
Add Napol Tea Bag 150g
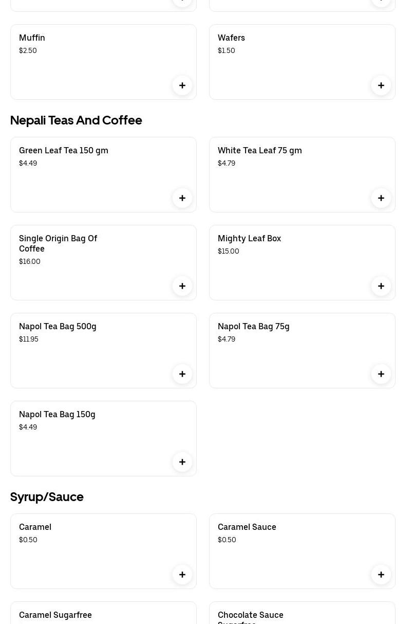pyautogui.click(x=182, y=462)
